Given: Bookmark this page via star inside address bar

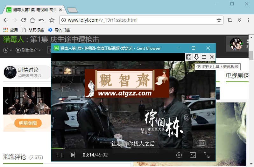Looking at the screenshot, I should tap(219, 20).
